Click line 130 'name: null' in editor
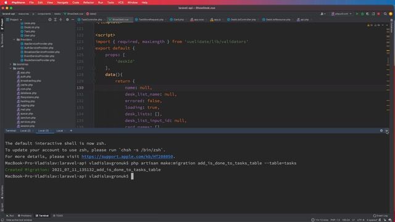395x222 pixels. pyautogui.click(x=138, y=88)
